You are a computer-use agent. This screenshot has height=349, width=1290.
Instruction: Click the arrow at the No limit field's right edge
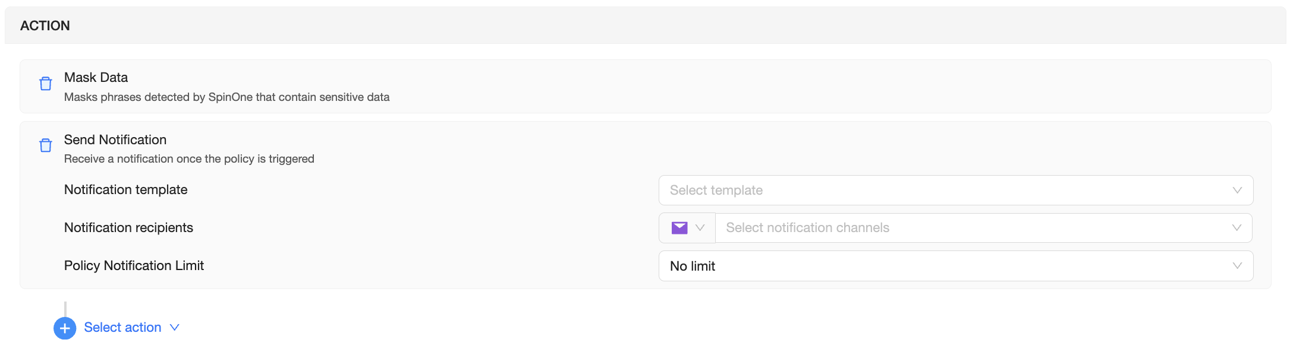pos(1237,266)
